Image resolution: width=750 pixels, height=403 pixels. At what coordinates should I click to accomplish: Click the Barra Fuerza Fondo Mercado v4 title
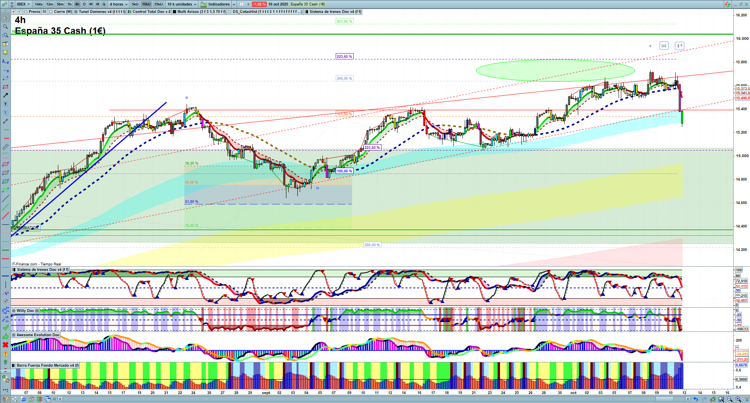click(48, 365)
